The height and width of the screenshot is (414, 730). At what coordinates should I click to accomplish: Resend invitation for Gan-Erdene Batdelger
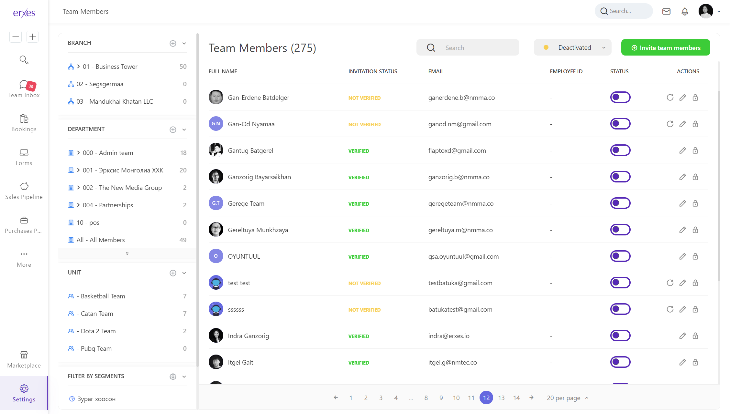(670, 98)
